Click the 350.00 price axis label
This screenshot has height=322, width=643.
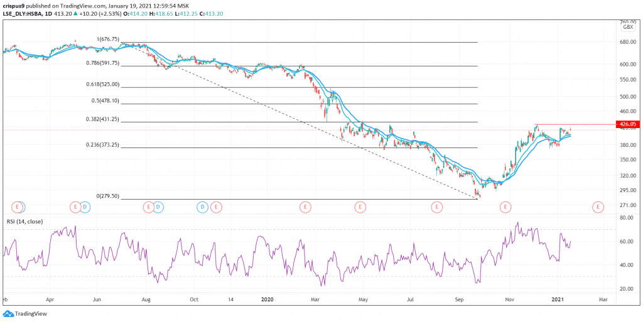(628, 160)
